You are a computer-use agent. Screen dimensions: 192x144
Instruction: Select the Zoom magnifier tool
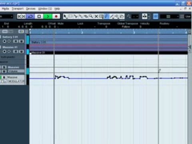pos(91,16)
